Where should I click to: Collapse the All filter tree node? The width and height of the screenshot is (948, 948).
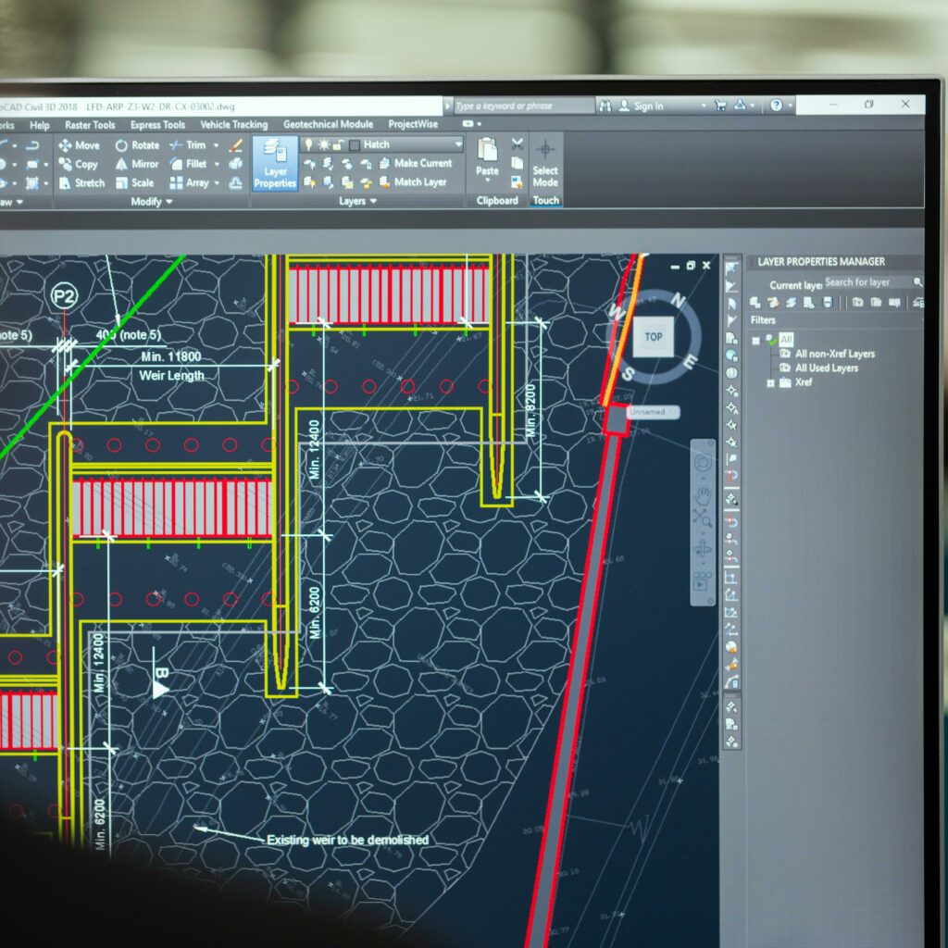click(756, 340)
